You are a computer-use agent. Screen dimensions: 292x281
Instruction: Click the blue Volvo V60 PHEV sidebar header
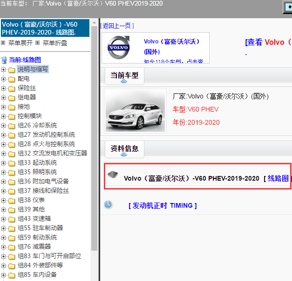[x=45, y=28]
